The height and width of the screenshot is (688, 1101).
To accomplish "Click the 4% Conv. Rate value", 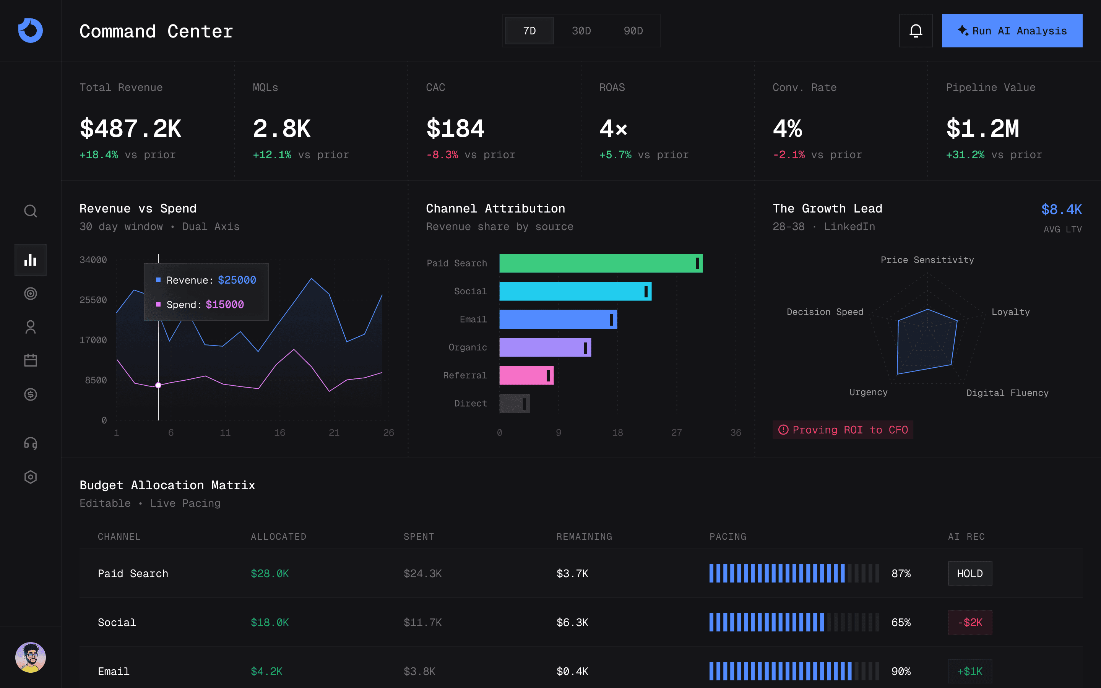I will 787,128.
